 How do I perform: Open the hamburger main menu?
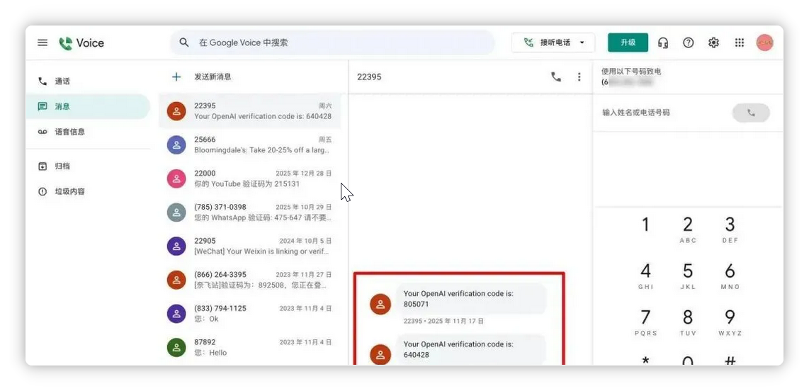[43, 42]
